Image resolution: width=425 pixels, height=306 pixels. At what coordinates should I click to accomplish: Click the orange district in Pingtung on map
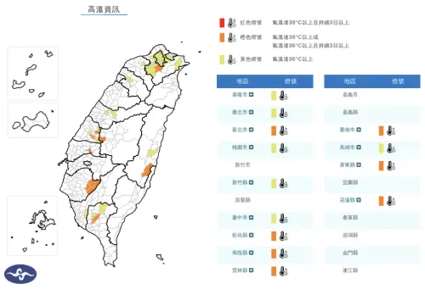pyautogui.click(x=95, y=219)
